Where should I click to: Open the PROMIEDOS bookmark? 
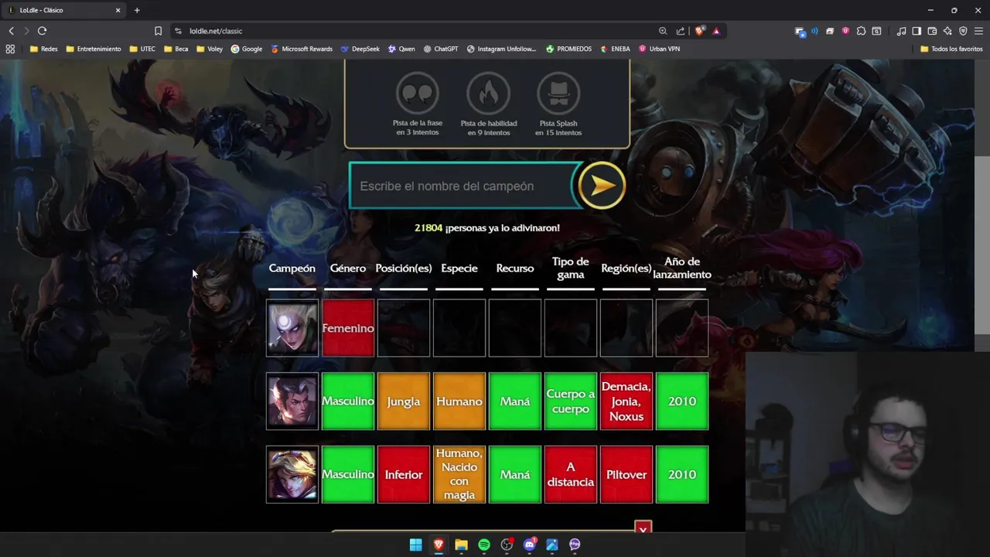coord(568,49)
